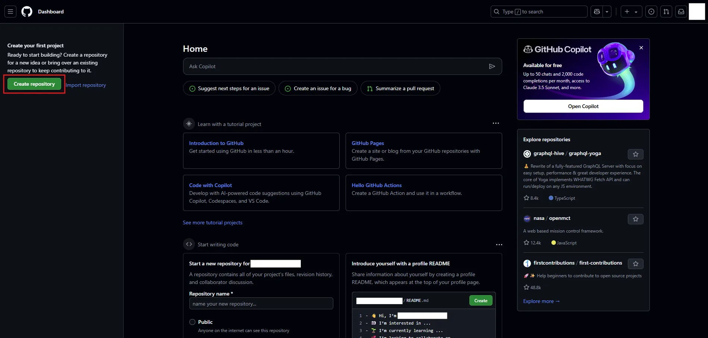Open the notifications inbox icon
The width and height of the screenshot is (708, 338).
681,12
